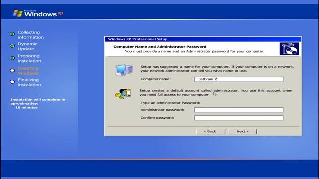Click the Administrator password field
This screenshot has width=319, height=179.
pyautogui.click(x=239, y=110)
